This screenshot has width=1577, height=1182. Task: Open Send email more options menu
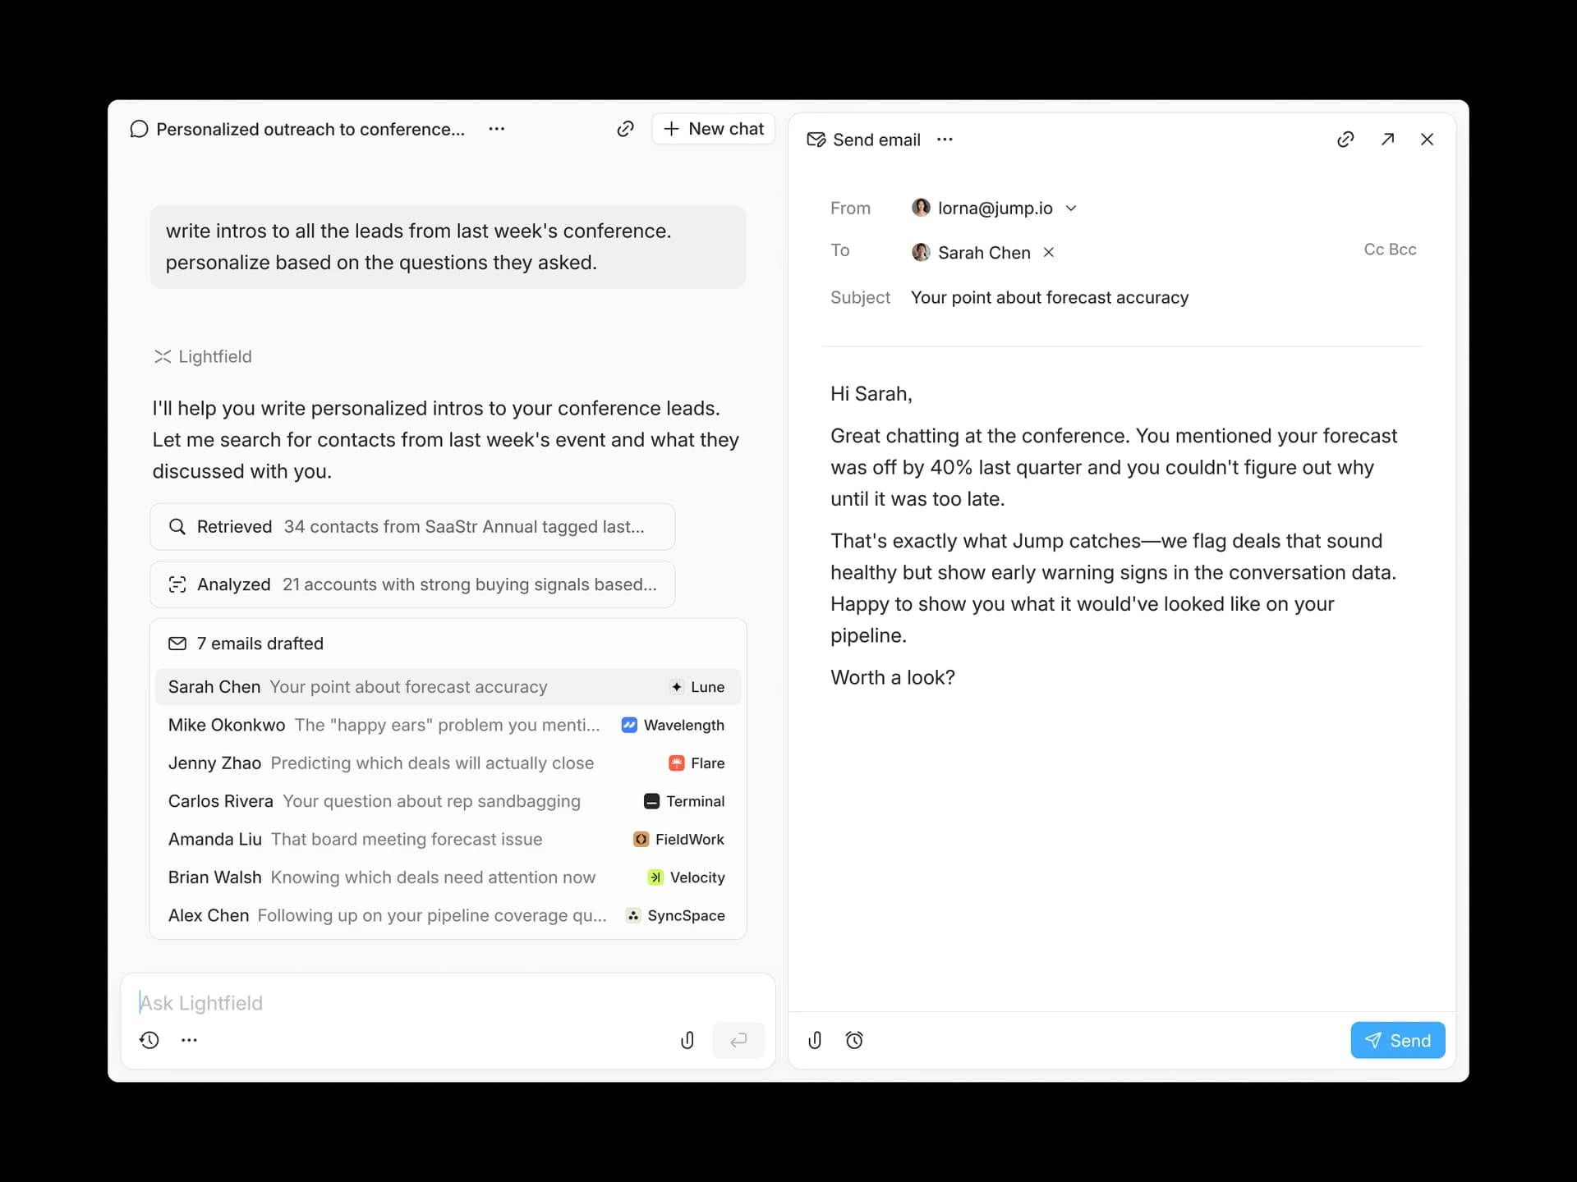click(x=945, y=140)
